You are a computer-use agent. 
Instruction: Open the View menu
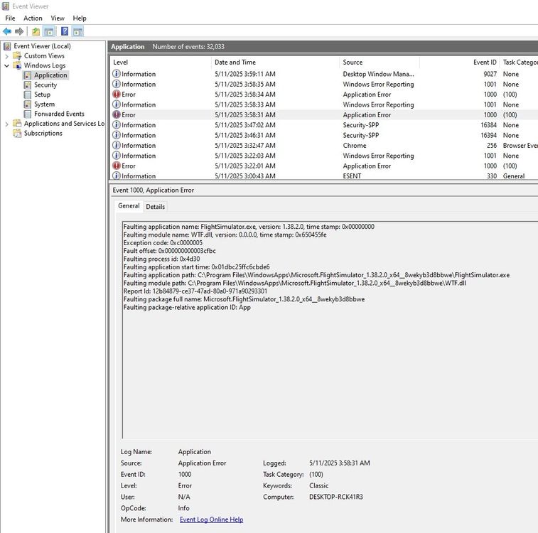pyautogui.click(x=58, y=18)
